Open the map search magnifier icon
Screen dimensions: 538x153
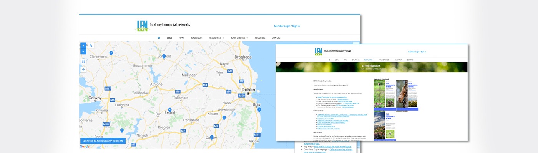tap(91, 46)
